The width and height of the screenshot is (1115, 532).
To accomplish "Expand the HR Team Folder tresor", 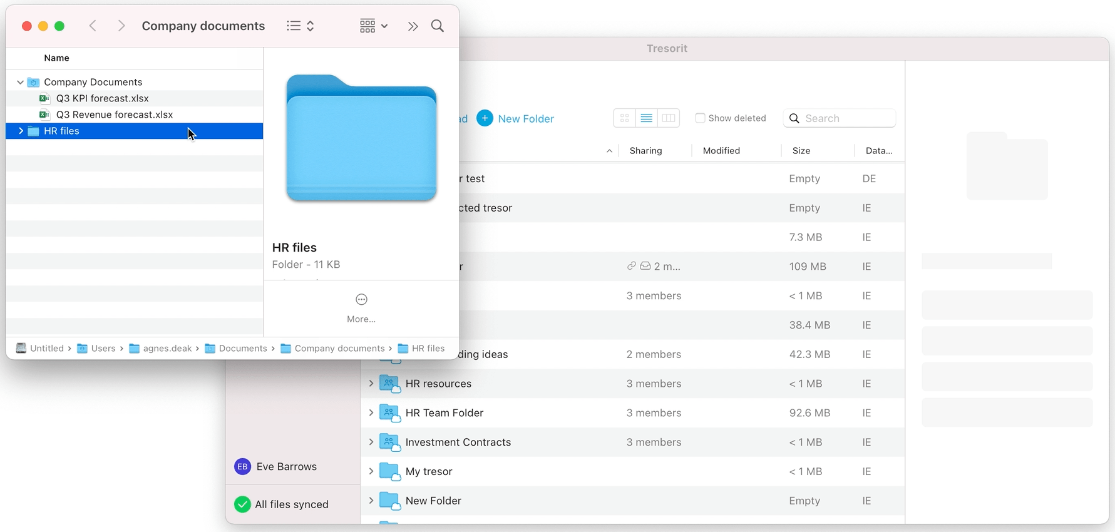I will (371, 413).
